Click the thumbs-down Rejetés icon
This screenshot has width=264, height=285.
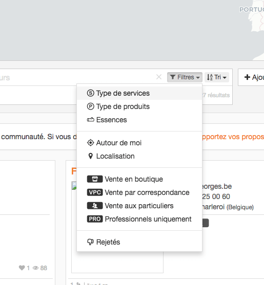tap(91, 242)
